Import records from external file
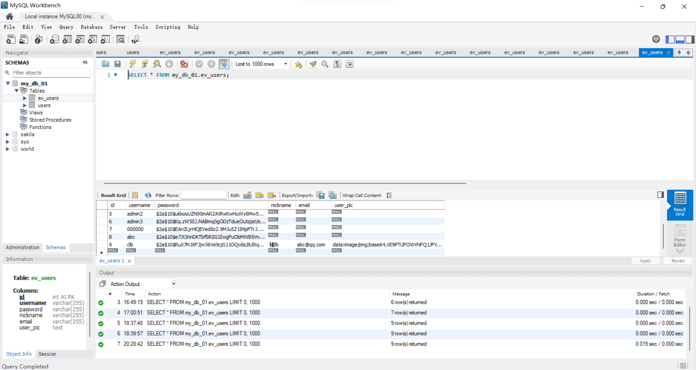696x370 pixels. pyautogui.click(x=333, y=195)
